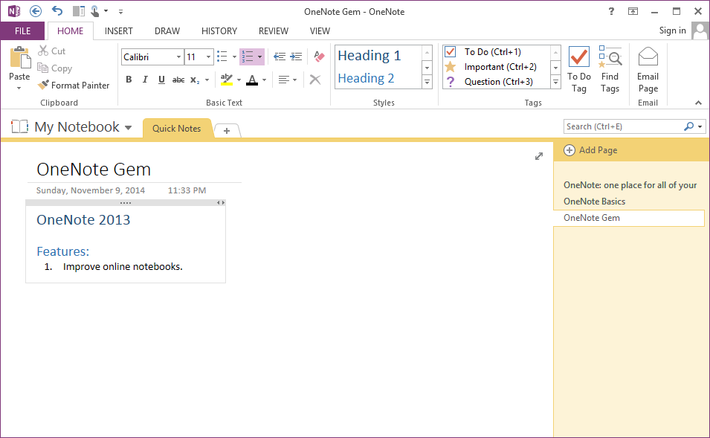
Task: Apply a bulleted list
Action: tap(222, 57)
